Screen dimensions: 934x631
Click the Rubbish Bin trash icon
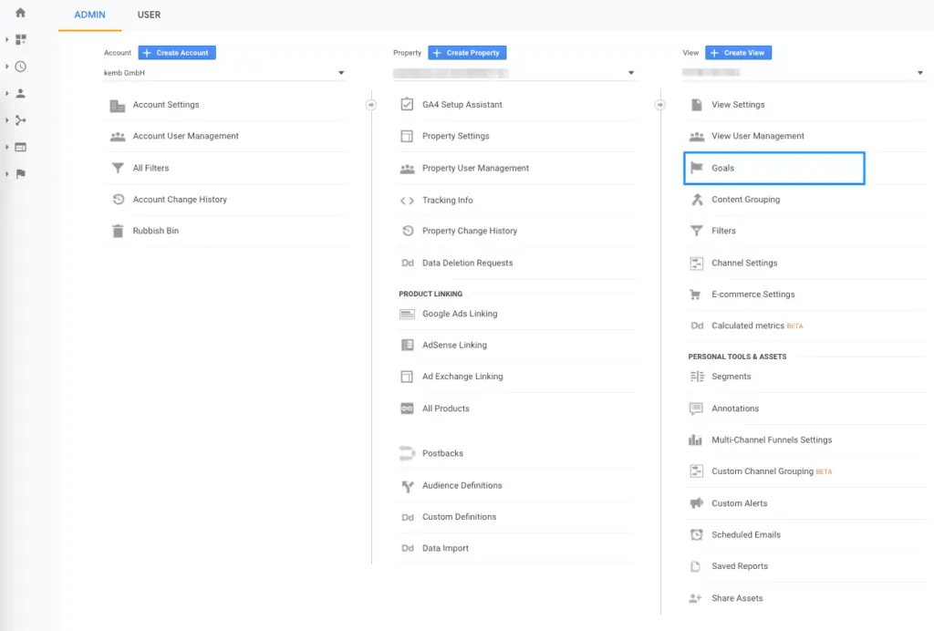pos(118,231)
